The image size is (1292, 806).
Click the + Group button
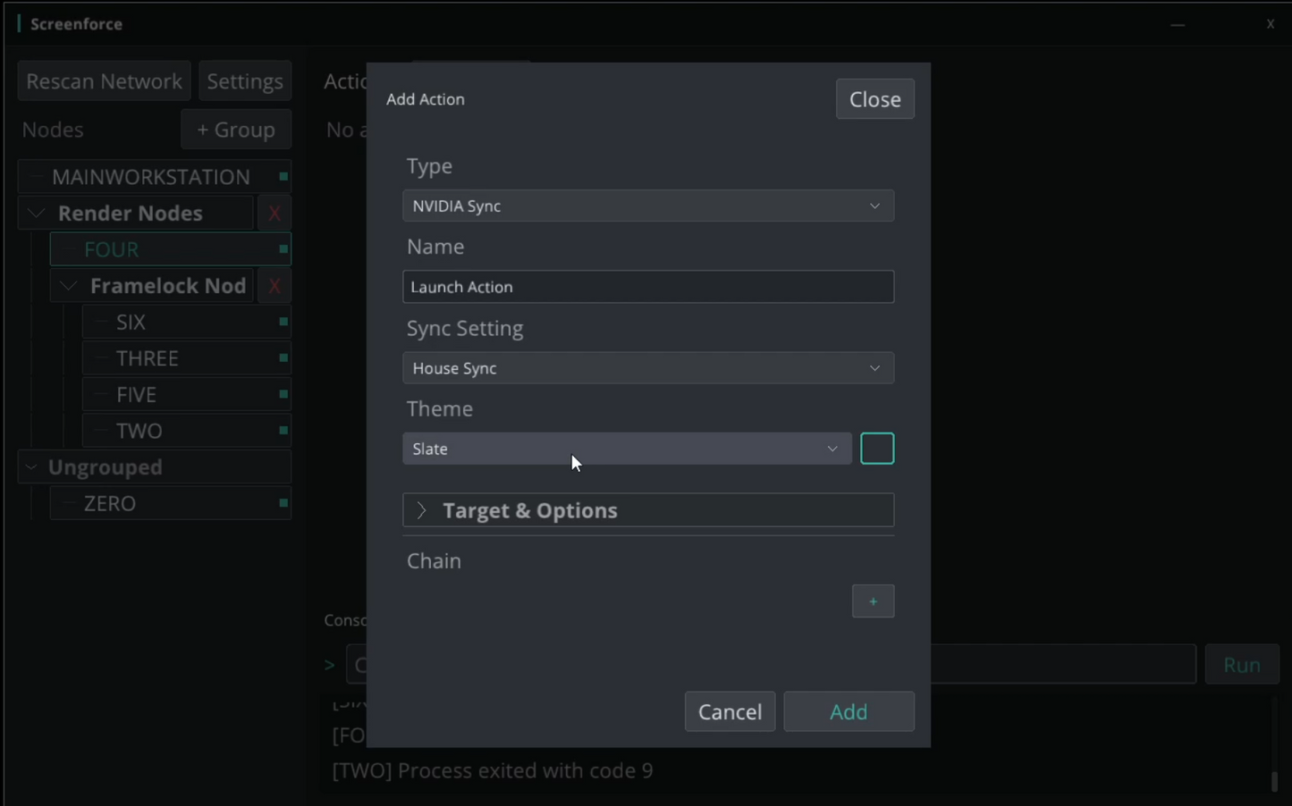tap(236, 130)
